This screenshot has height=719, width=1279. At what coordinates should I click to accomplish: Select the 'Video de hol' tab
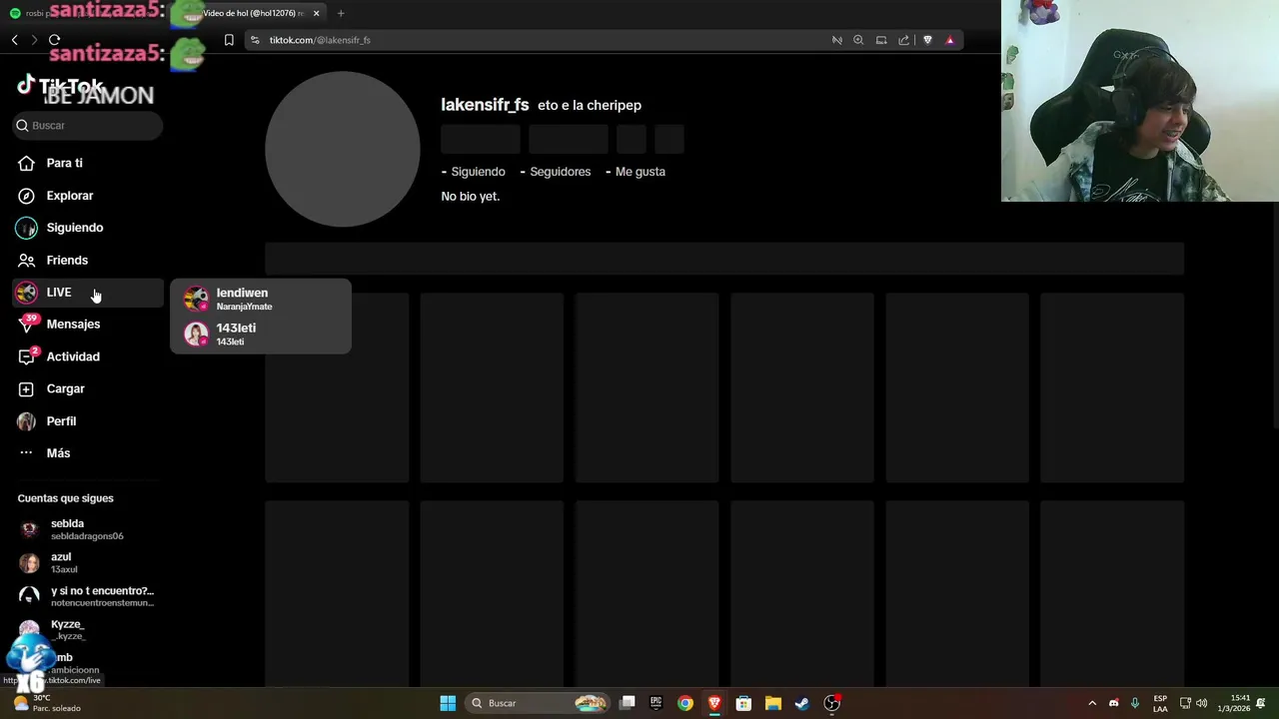pos(250,13)
